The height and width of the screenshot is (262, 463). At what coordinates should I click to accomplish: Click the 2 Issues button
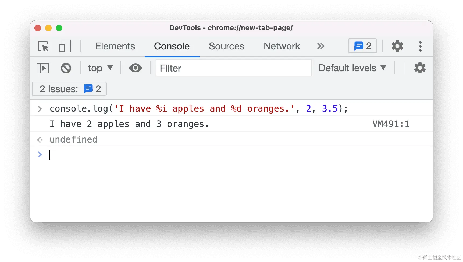69,89
